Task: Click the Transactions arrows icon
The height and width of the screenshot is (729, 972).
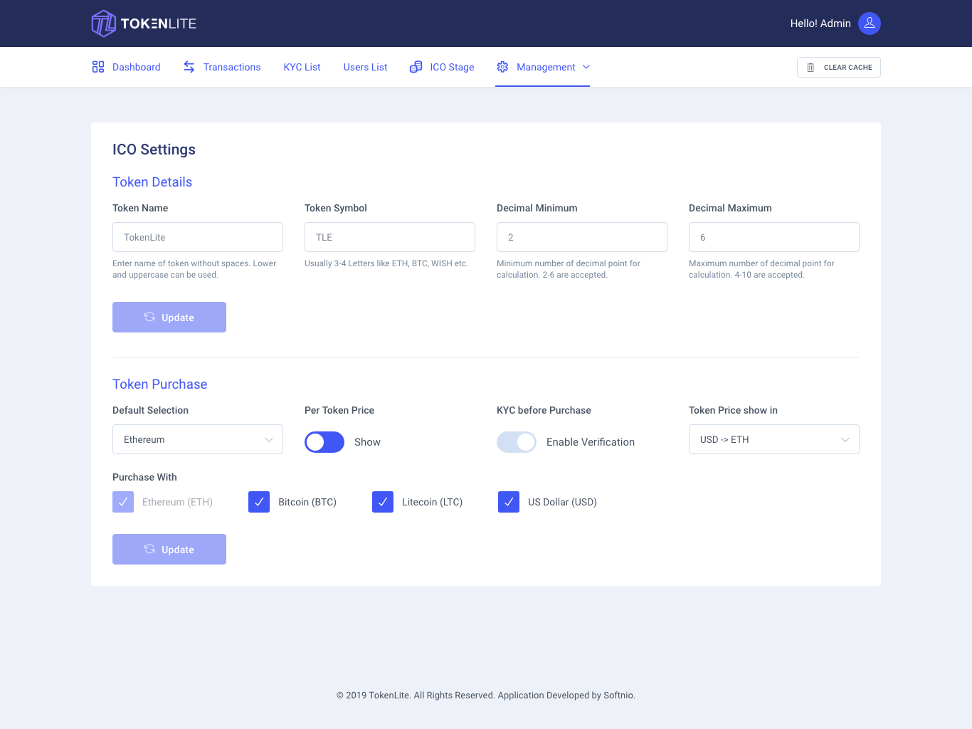Action: 189,67
